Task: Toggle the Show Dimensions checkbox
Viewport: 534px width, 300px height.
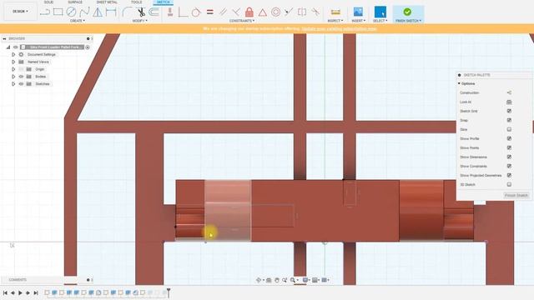Action: click(x=509, y=157)
